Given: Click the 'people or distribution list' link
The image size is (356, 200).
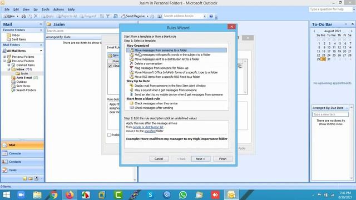Looking at the screenshot, I should pyautogui.click(x=148, y=127).
